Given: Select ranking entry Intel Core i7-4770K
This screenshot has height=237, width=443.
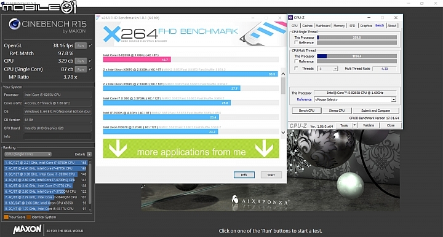Looking at the screenshot, I should point(46,168).
